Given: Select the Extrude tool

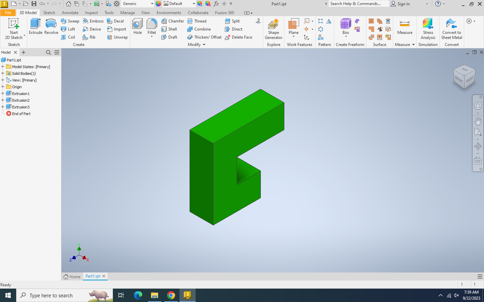Looking at the screenshot, I should pyautogui.click(x=35, y=27).
